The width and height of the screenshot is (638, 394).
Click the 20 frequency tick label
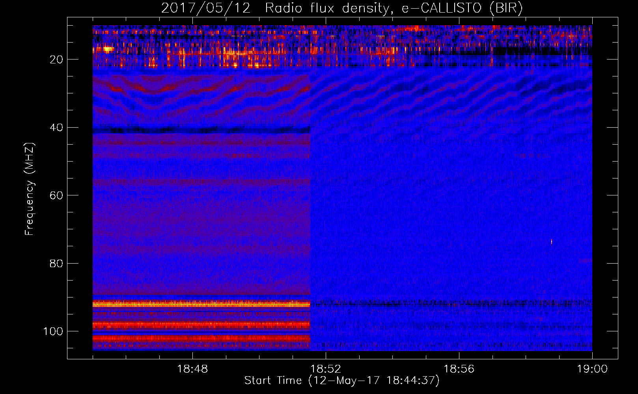click(x=56, y=59)
